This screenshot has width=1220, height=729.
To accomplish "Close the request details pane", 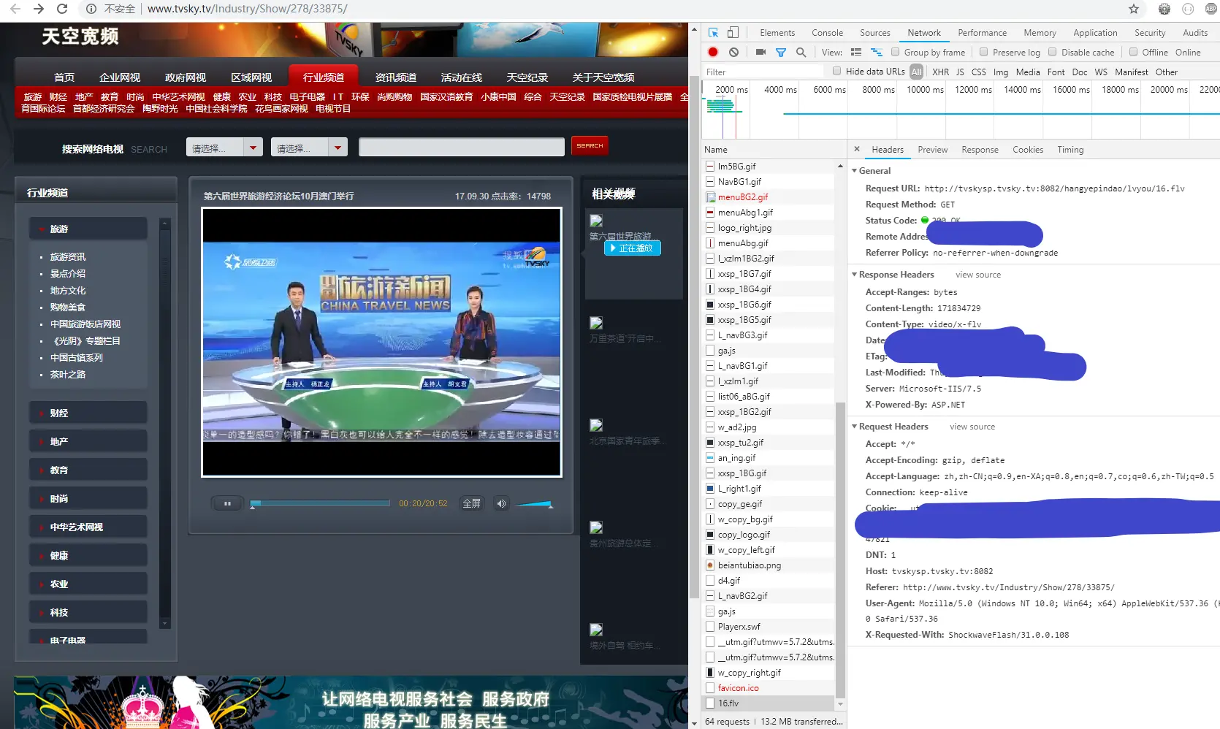I will (857, 149).
